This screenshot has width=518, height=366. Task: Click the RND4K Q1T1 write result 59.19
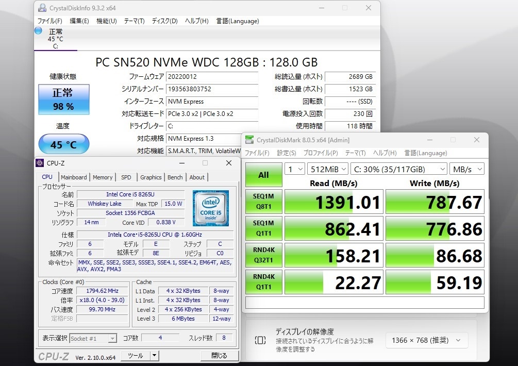point(435,282)
